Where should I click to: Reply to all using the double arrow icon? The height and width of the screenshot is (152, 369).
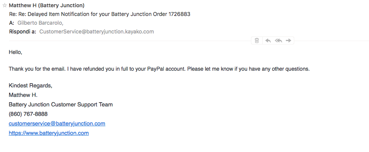(278, 40)
